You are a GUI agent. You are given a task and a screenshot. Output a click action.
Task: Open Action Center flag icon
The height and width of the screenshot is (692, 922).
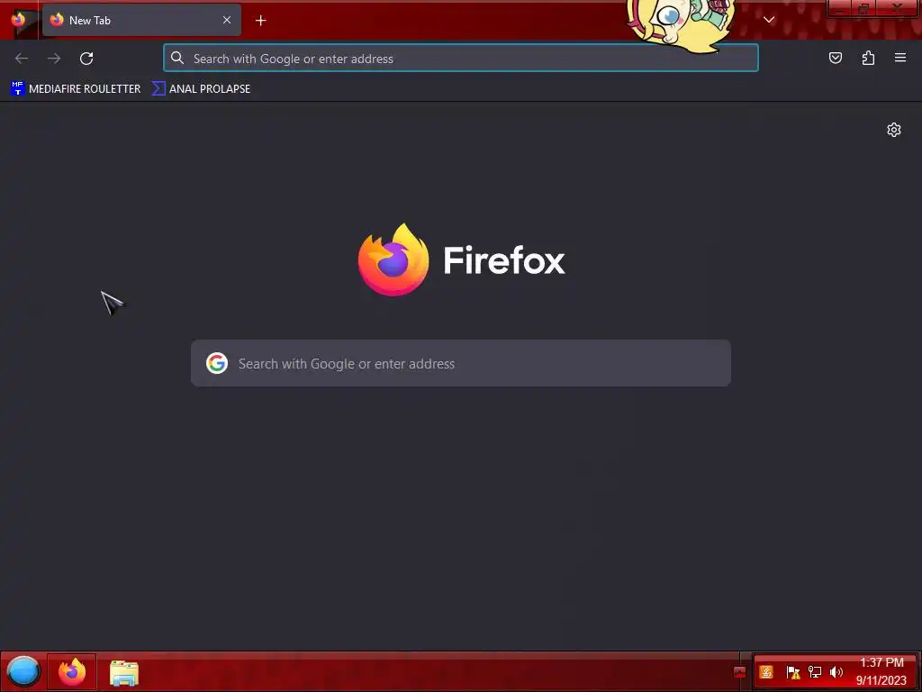point(792,672)
